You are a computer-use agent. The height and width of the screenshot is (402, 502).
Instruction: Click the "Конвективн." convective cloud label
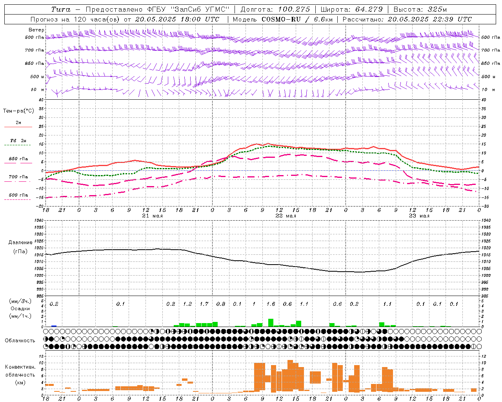coord(20,367)
